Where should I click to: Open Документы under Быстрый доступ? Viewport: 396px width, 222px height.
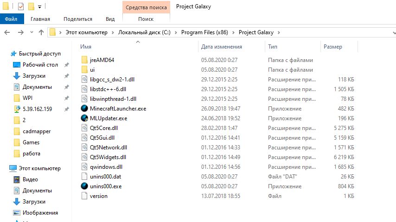click(x=37, y=87)
